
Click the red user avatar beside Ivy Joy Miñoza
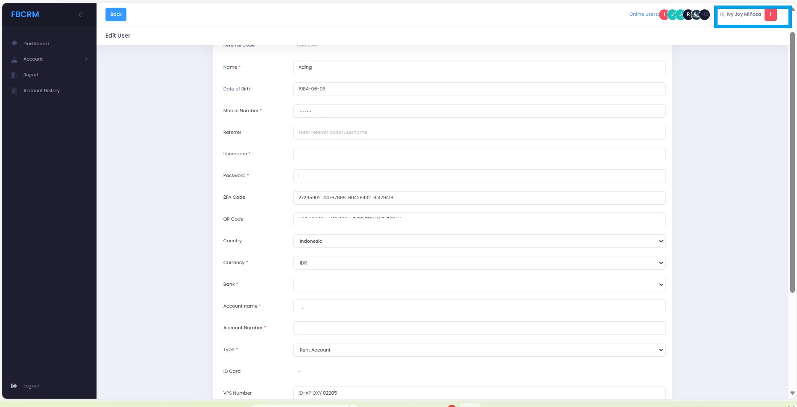click(771, 15)
